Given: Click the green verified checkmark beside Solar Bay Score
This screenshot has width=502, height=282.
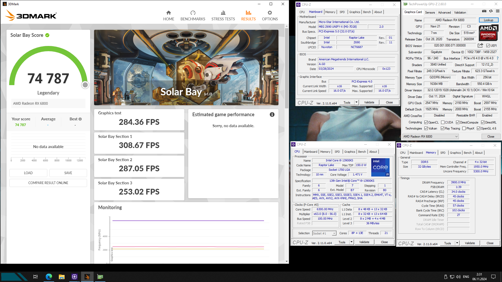Looking at the screenshot, I should pyautogui.click(x=47, y=35).
